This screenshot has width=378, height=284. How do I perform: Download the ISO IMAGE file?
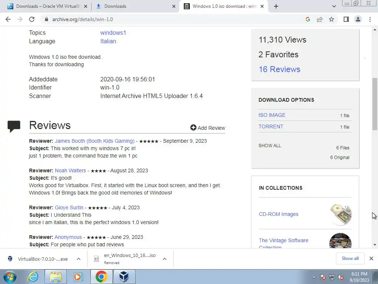click(x=272, y=115)
